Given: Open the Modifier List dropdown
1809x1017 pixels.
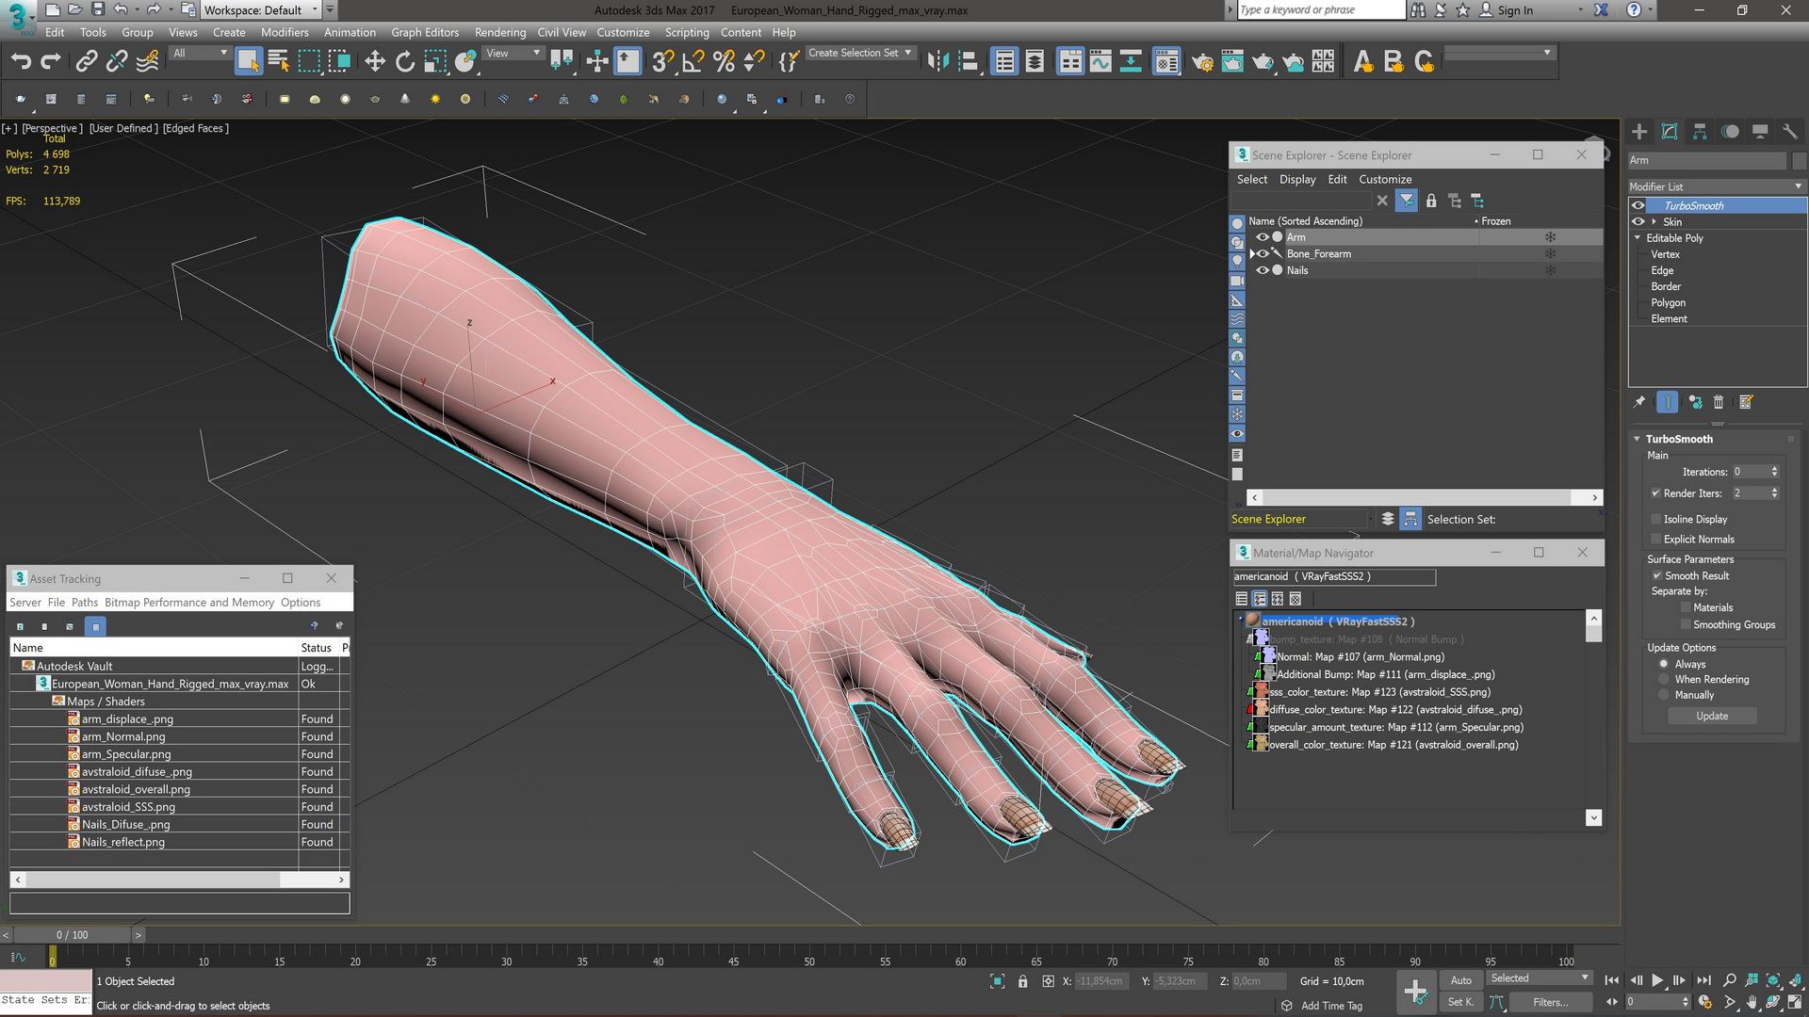Looking at the screenshot, I should click(x=1717, y=186).
